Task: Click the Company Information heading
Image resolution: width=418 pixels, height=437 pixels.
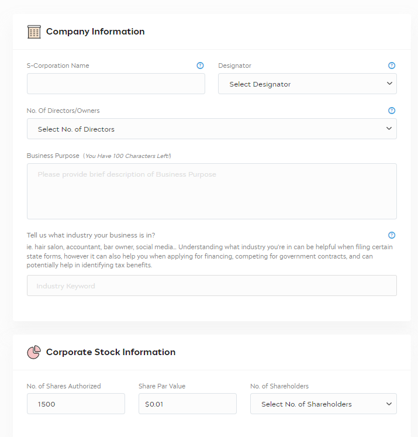Action: pos(95,32)
